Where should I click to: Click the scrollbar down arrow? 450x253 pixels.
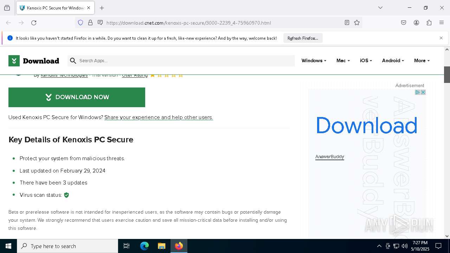tap(447, 236)
